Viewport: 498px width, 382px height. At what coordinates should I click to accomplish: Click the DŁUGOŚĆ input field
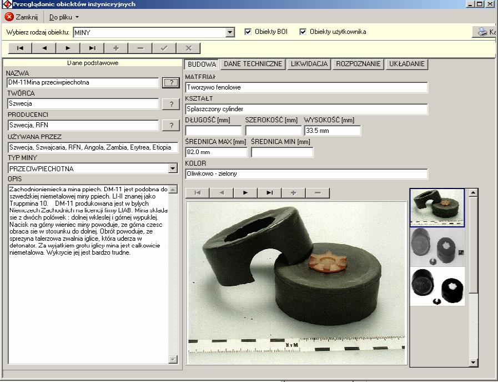coord(213,131)
